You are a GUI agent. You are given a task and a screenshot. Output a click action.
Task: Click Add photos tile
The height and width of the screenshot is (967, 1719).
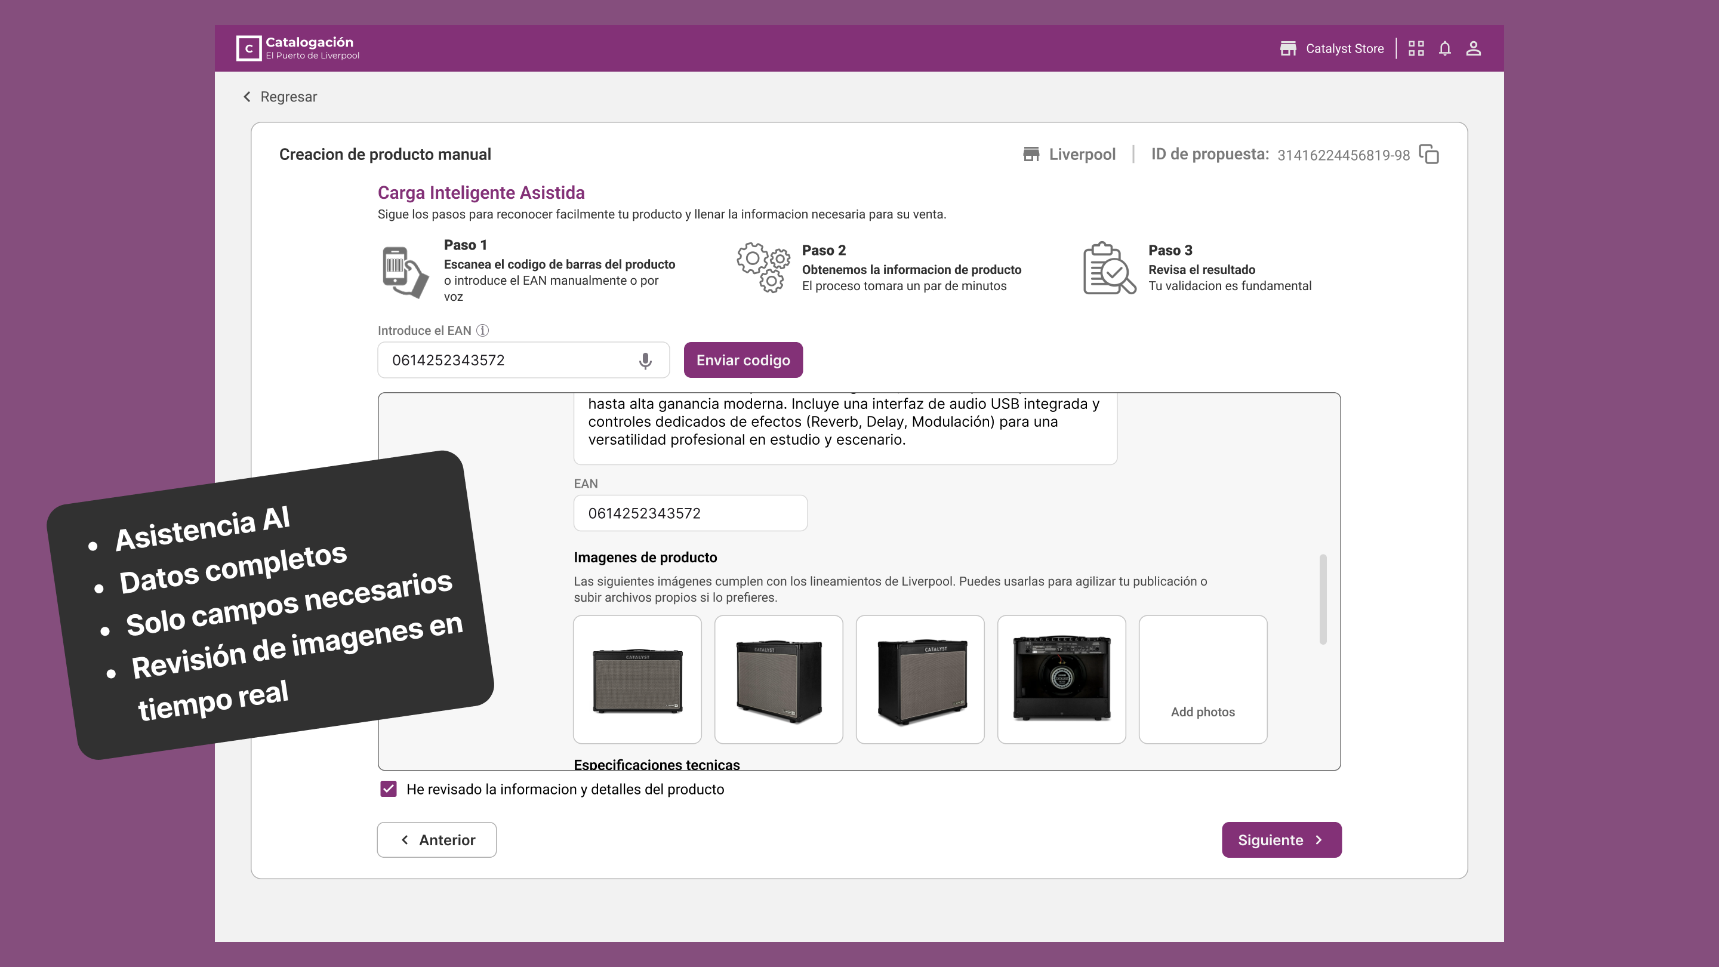(1203, 679)
